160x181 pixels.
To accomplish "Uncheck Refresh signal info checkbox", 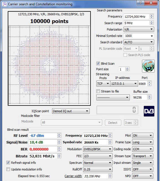I will pos(8,162).
